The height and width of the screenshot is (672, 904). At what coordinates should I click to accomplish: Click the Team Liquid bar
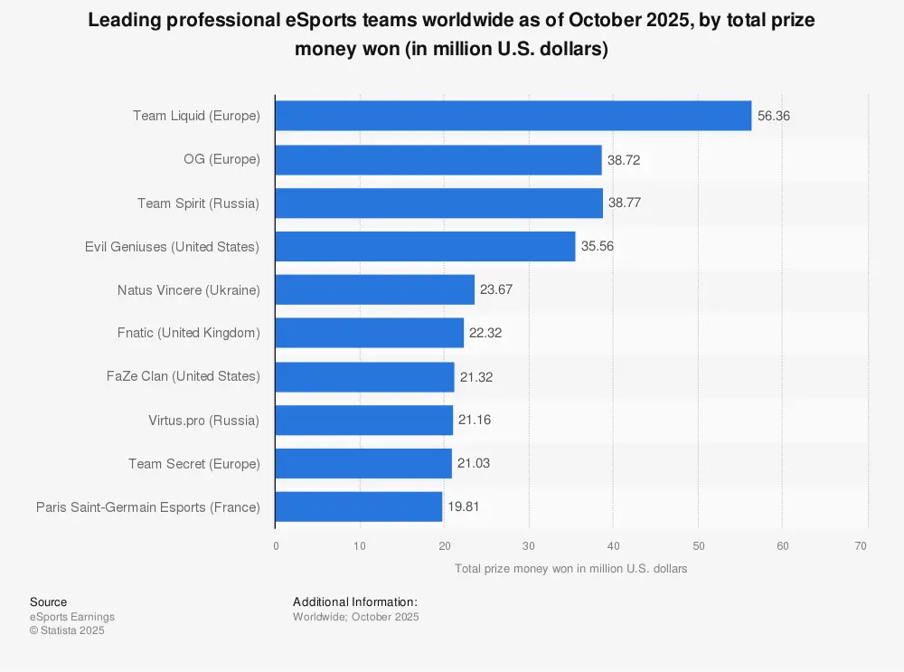(513, 116)
